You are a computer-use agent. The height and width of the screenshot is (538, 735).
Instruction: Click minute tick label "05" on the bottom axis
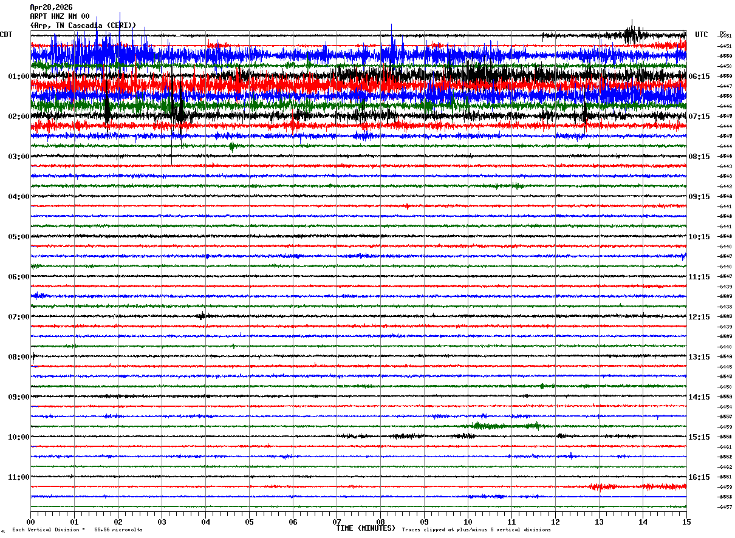(249, 522)
